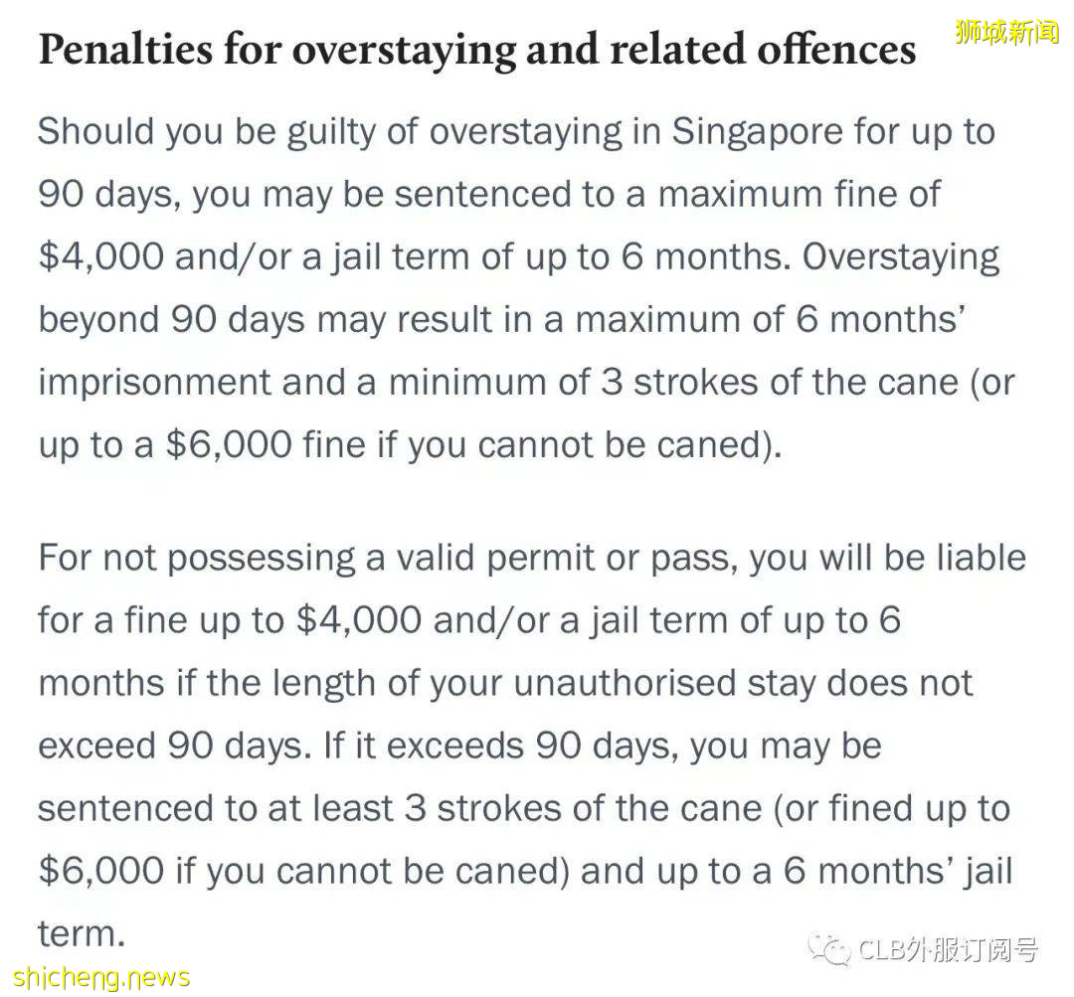Click the 'Penalties for overstaying' heading
The height and width of the screenshot is (997, 1074).
[476, 50]
